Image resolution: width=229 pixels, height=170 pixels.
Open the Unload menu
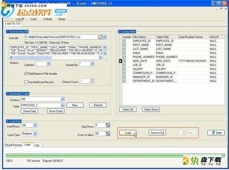point(48,19)
